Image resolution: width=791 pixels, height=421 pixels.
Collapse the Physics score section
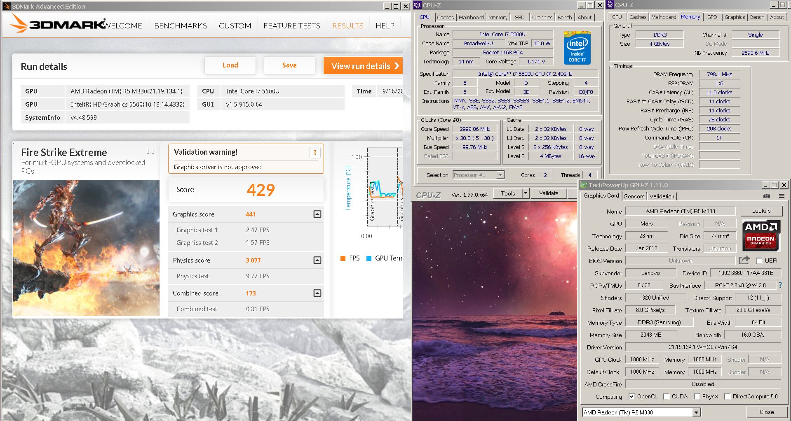[317, 260]
